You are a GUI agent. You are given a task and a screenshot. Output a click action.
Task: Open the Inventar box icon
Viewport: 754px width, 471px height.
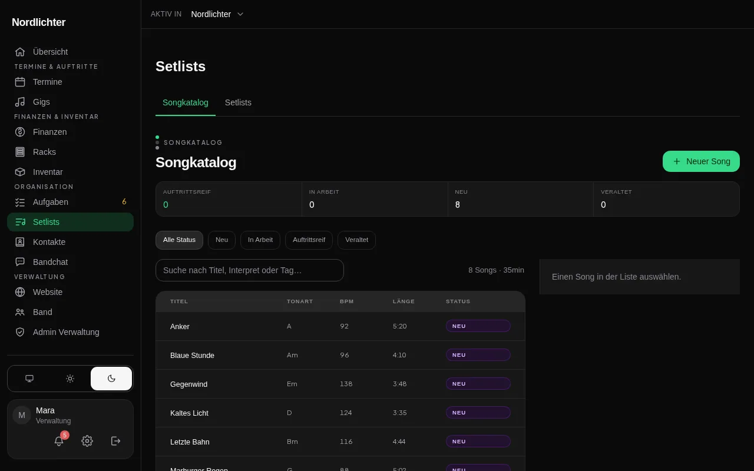[20, 172]
